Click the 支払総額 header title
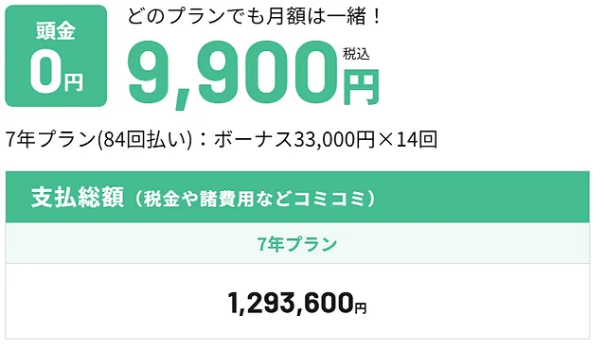This screenshot has height=350, width=606. pyautogui.click(x=78, y=197)
